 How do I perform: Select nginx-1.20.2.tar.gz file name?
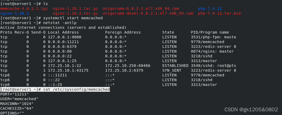pyautogui.click(x=75, y=13)
